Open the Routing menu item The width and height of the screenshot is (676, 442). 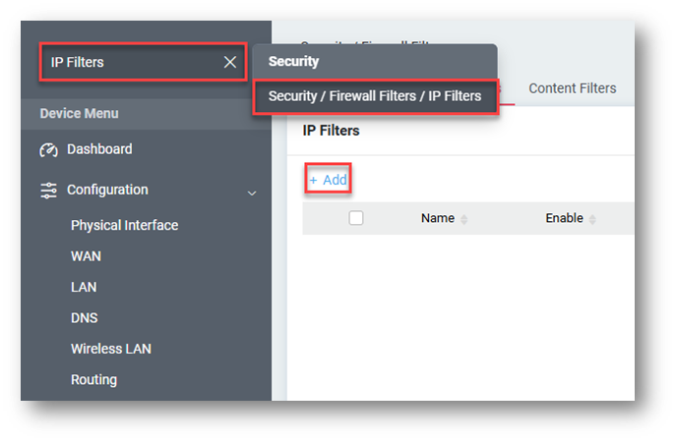[93, 379]
